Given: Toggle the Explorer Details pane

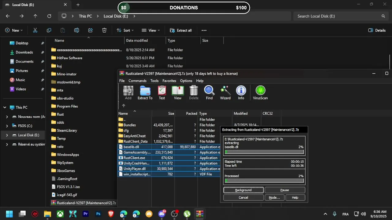Looking at the screenshot, I should [377, 30].
